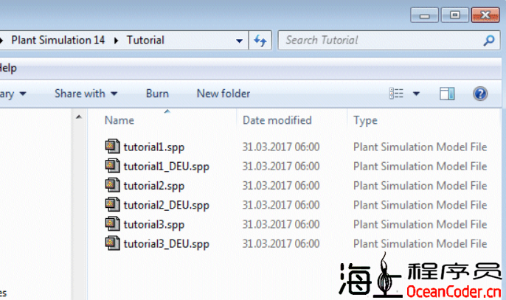Select the tutorial3_DEU.spp file name

point(166,244)
